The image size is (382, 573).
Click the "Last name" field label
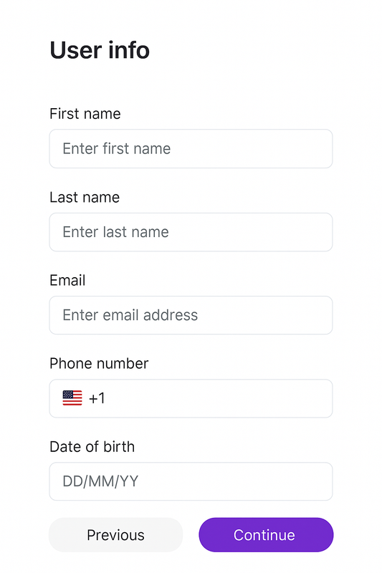tap(85, 198)
